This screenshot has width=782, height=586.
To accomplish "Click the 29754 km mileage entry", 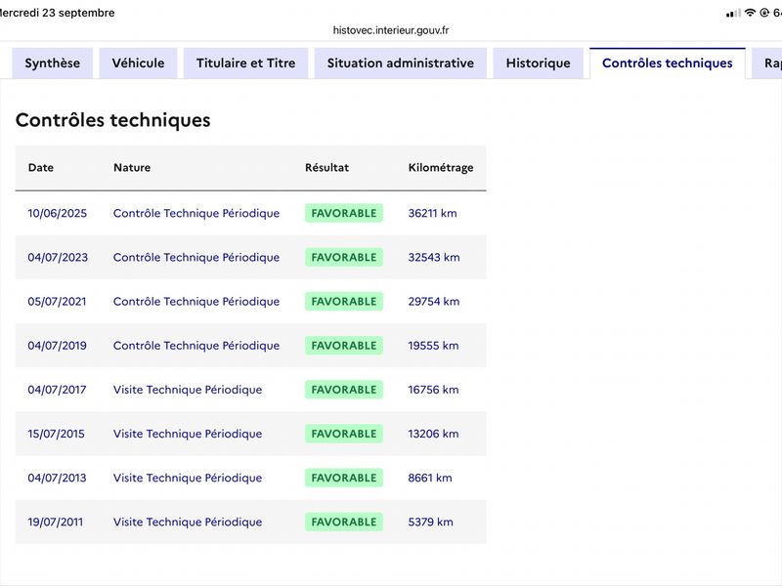I will pyautogui.click(x=434, y=302).
